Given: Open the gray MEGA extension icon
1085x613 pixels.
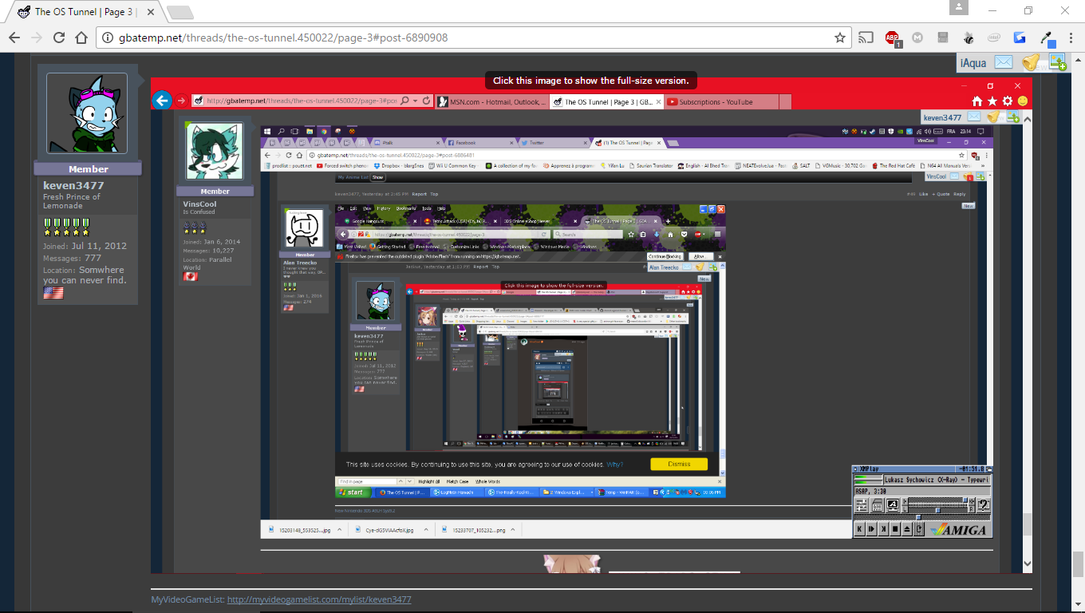Looking at the screenshot, I should point(918,38).
